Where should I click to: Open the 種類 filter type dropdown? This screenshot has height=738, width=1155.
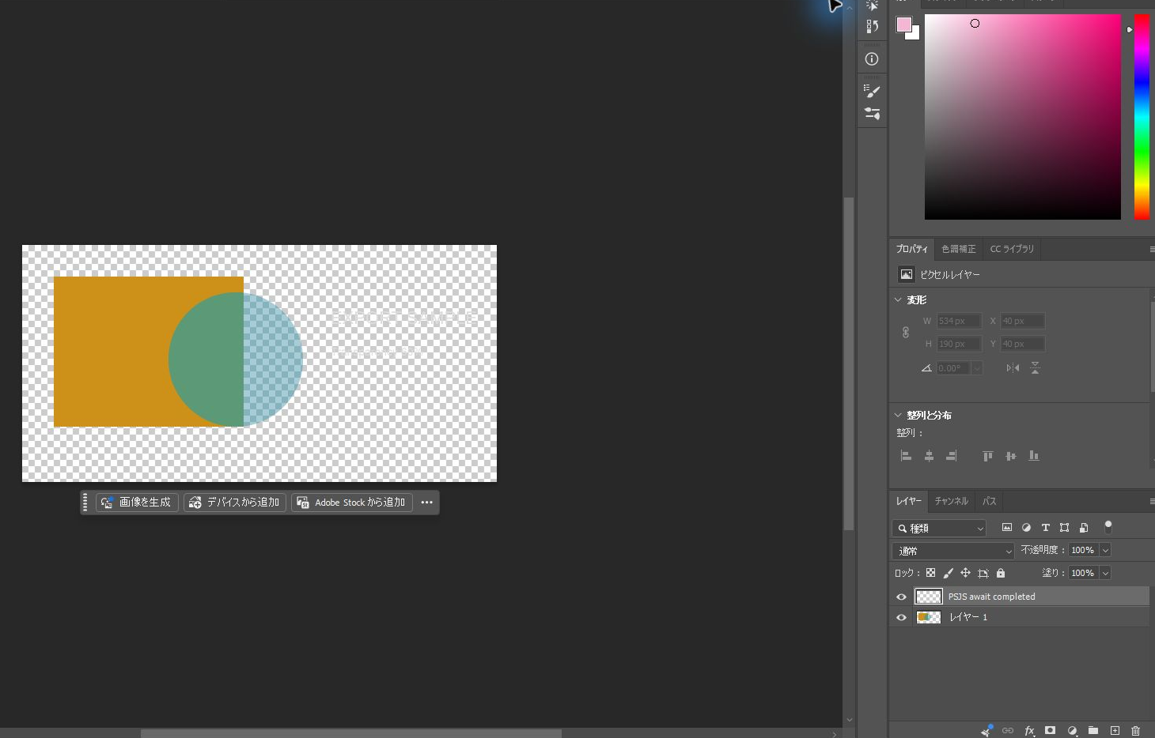coord(939,528)
